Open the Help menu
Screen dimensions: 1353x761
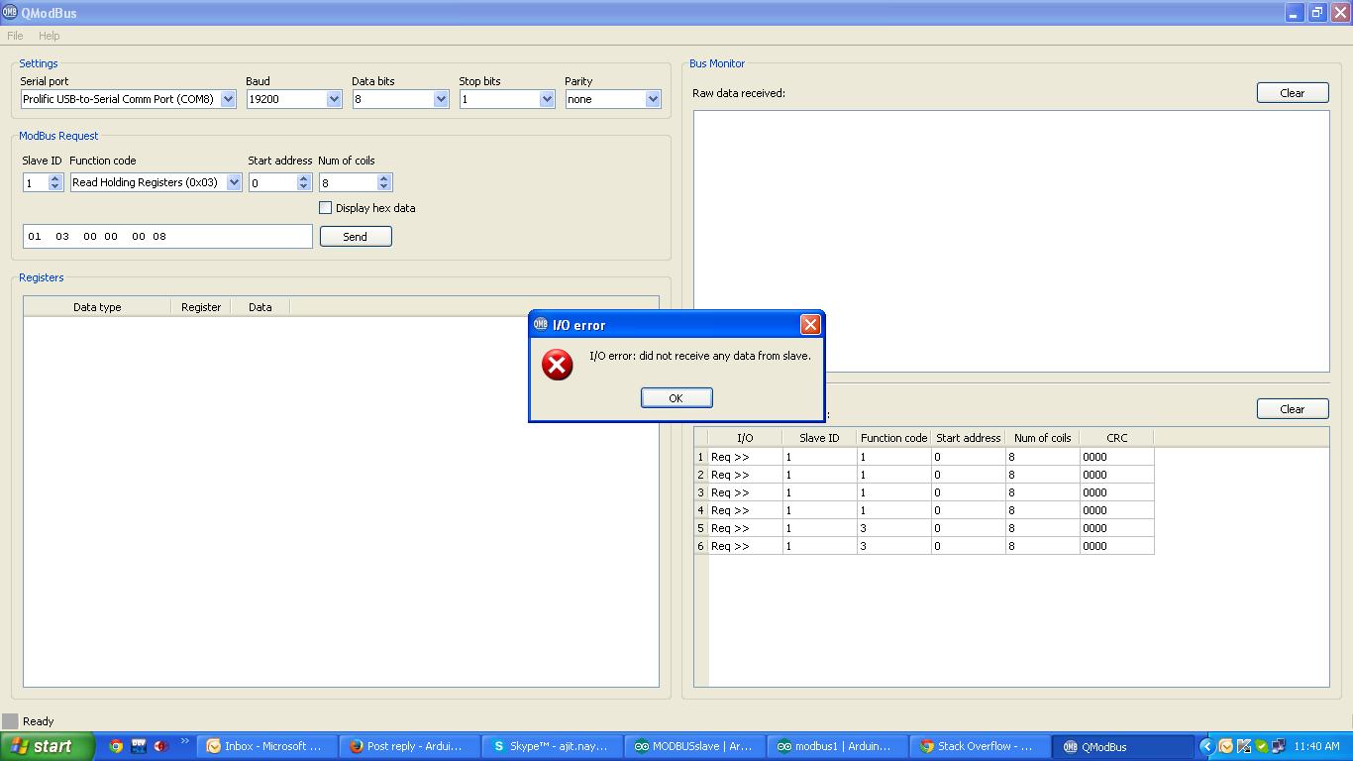pyautogui.click(x=48, y=35)
